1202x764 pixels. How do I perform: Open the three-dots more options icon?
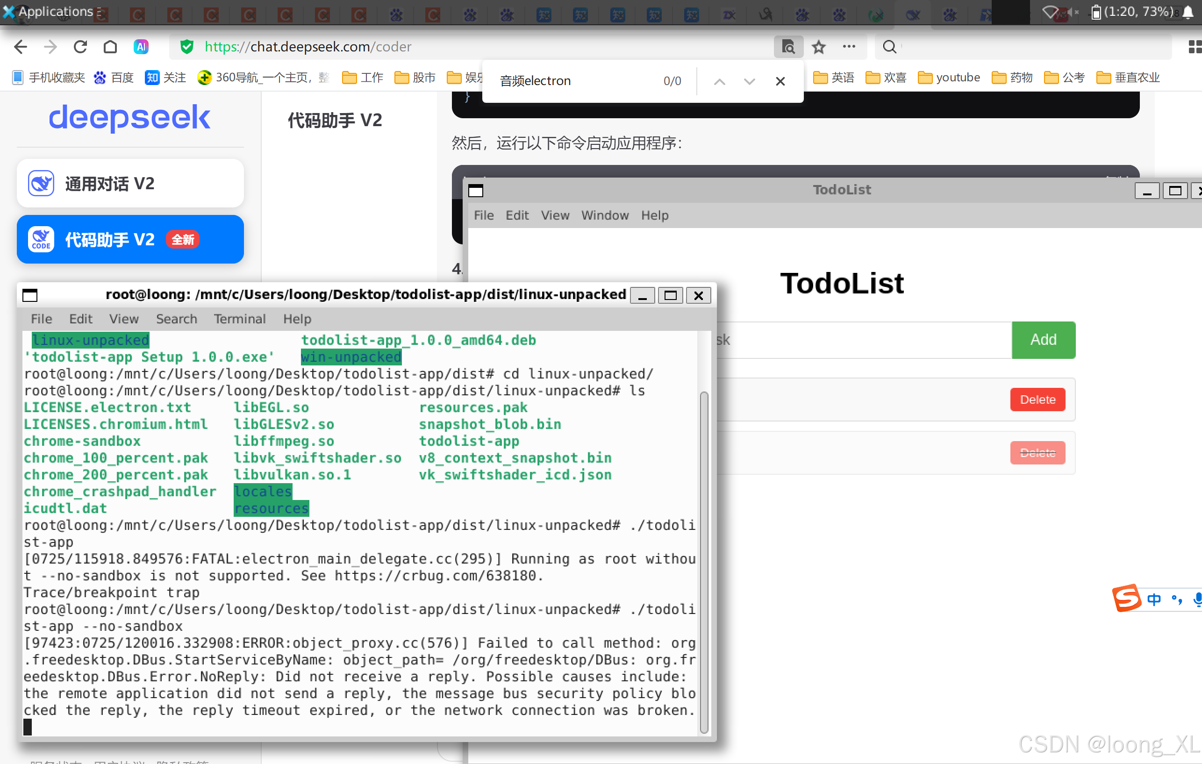click(849, 47)
